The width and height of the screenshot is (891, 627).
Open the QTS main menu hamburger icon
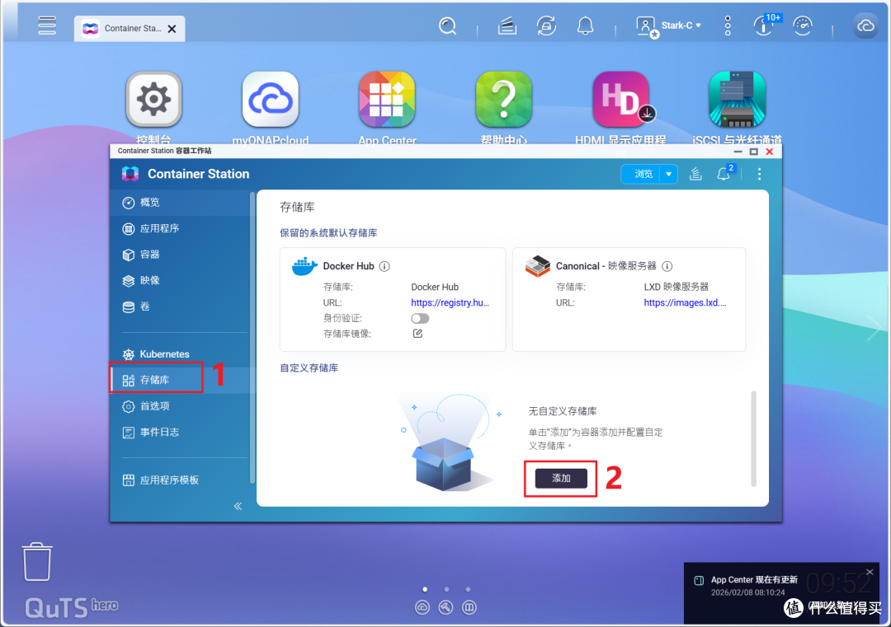pyautogui.click(x=46, y=26)
